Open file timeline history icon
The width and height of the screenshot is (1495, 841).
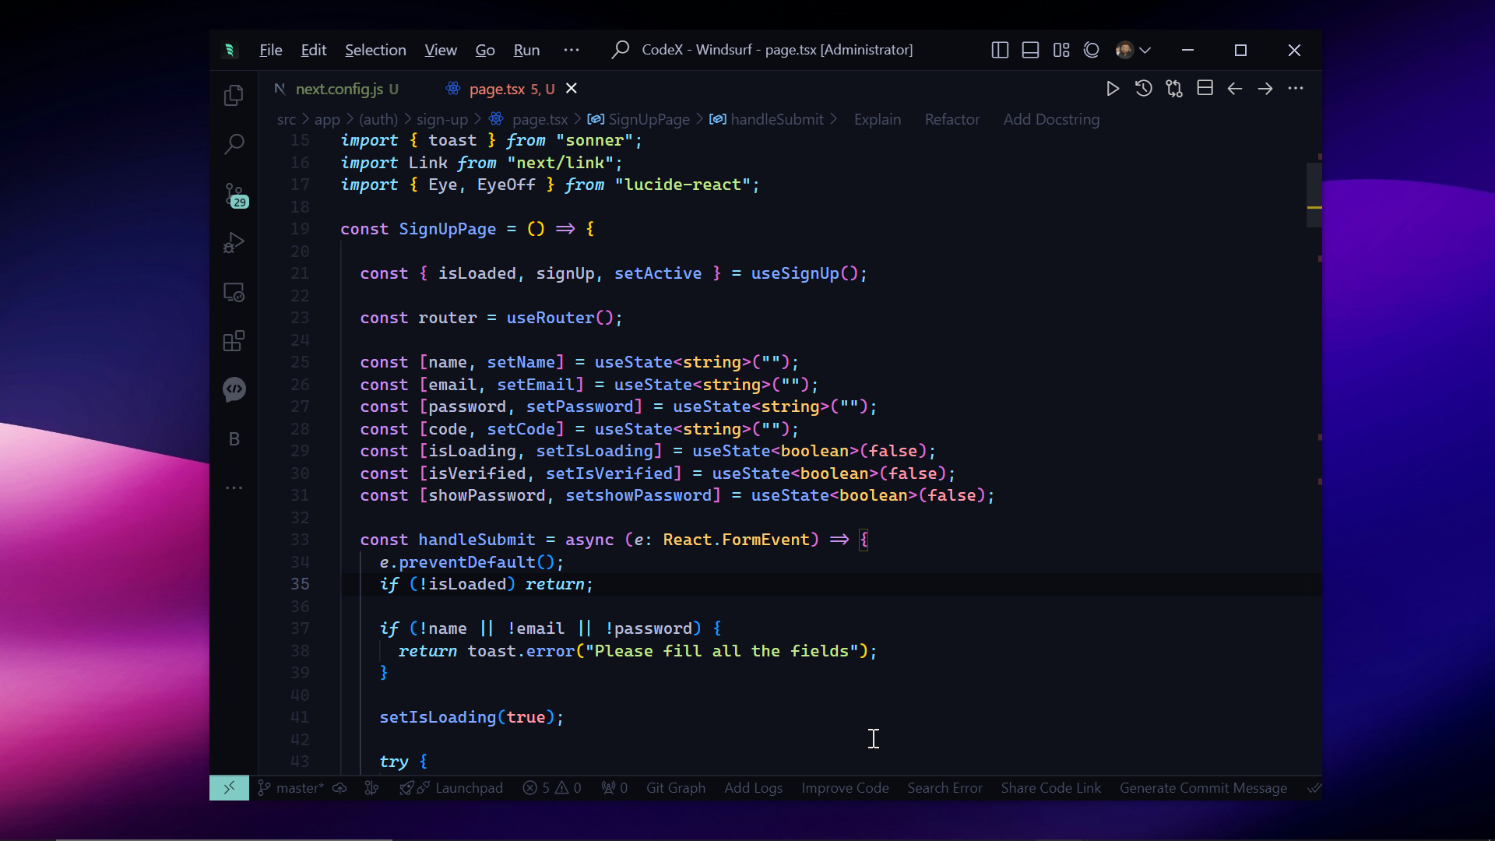[1143, 89]
